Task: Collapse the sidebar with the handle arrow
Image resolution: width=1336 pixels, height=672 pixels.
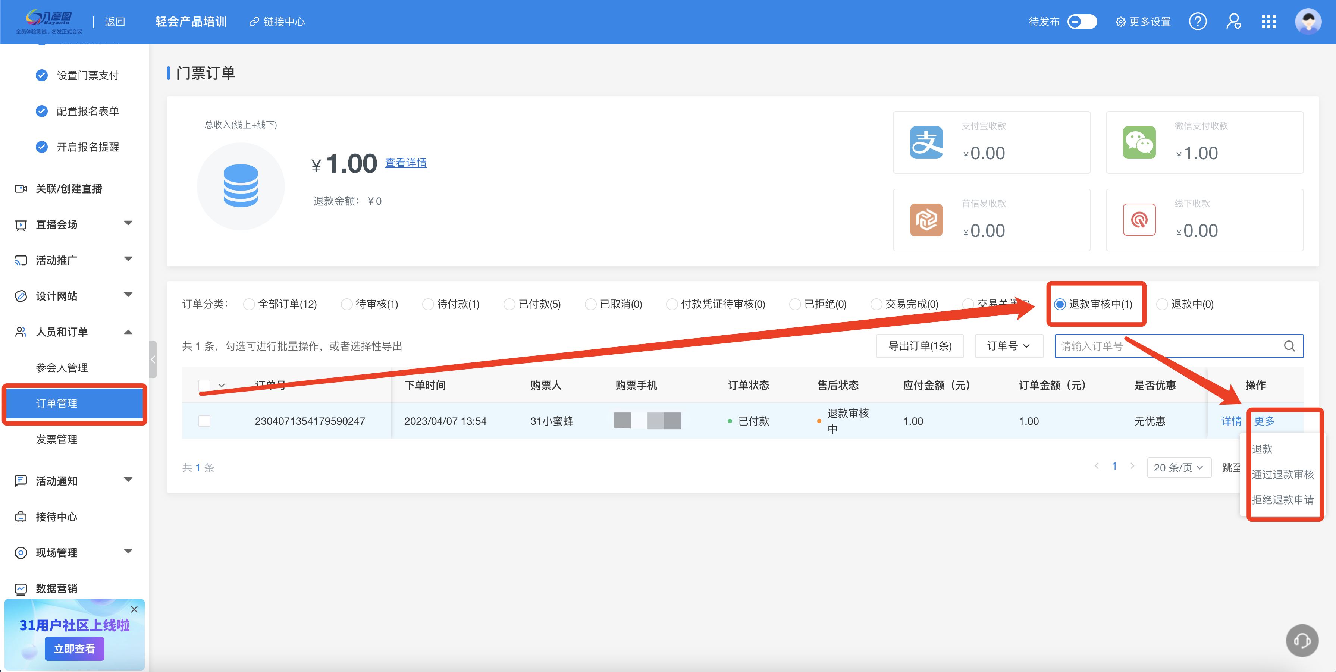Action: (153, 359)
